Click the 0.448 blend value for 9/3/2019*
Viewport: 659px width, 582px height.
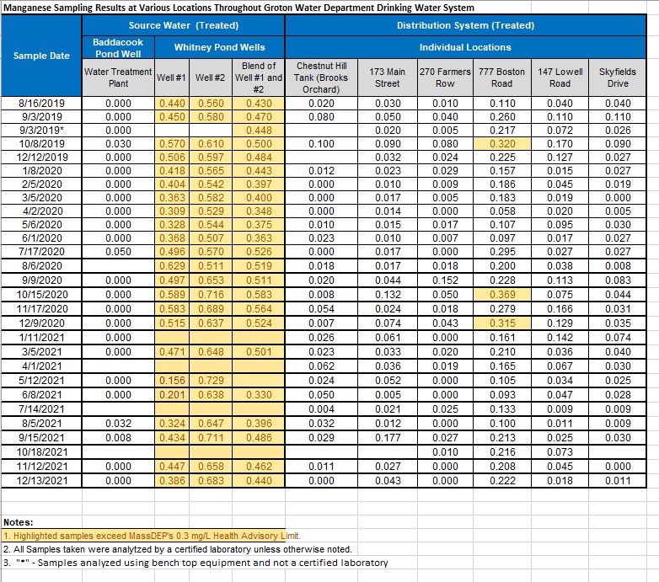click(259, 131)
